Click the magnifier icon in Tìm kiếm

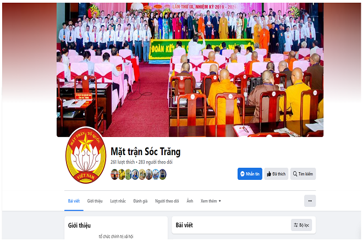(x=295, y=174)
